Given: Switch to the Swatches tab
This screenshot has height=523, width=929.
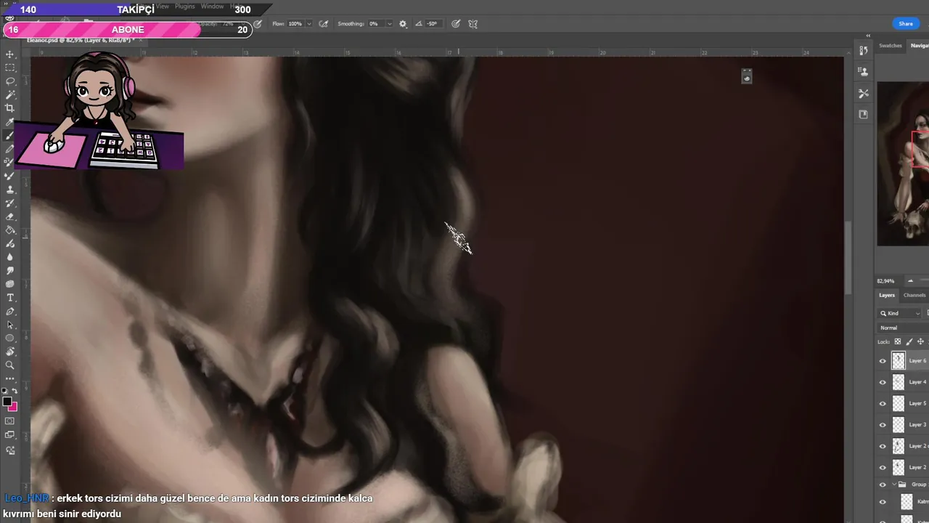Looking at the screenshot, I should (891, 46).
